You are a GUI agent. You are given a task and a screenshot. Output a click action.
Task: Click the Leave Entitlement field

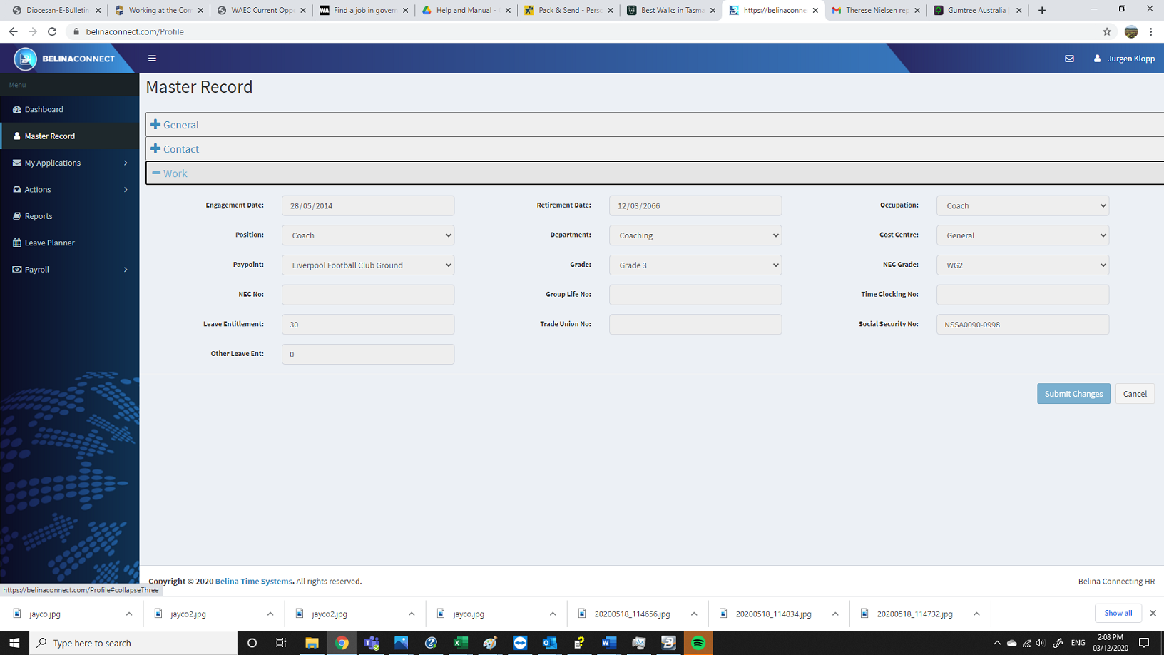click(368, 325)
